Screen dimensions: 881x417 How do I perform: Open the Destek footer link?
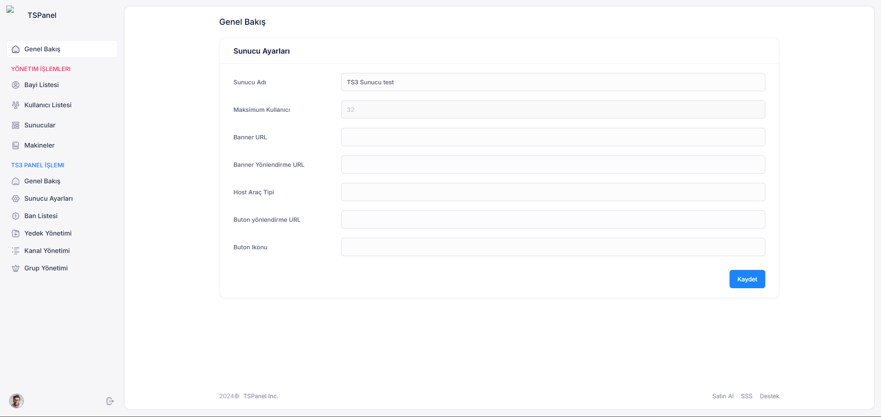[x=769, y=396]
